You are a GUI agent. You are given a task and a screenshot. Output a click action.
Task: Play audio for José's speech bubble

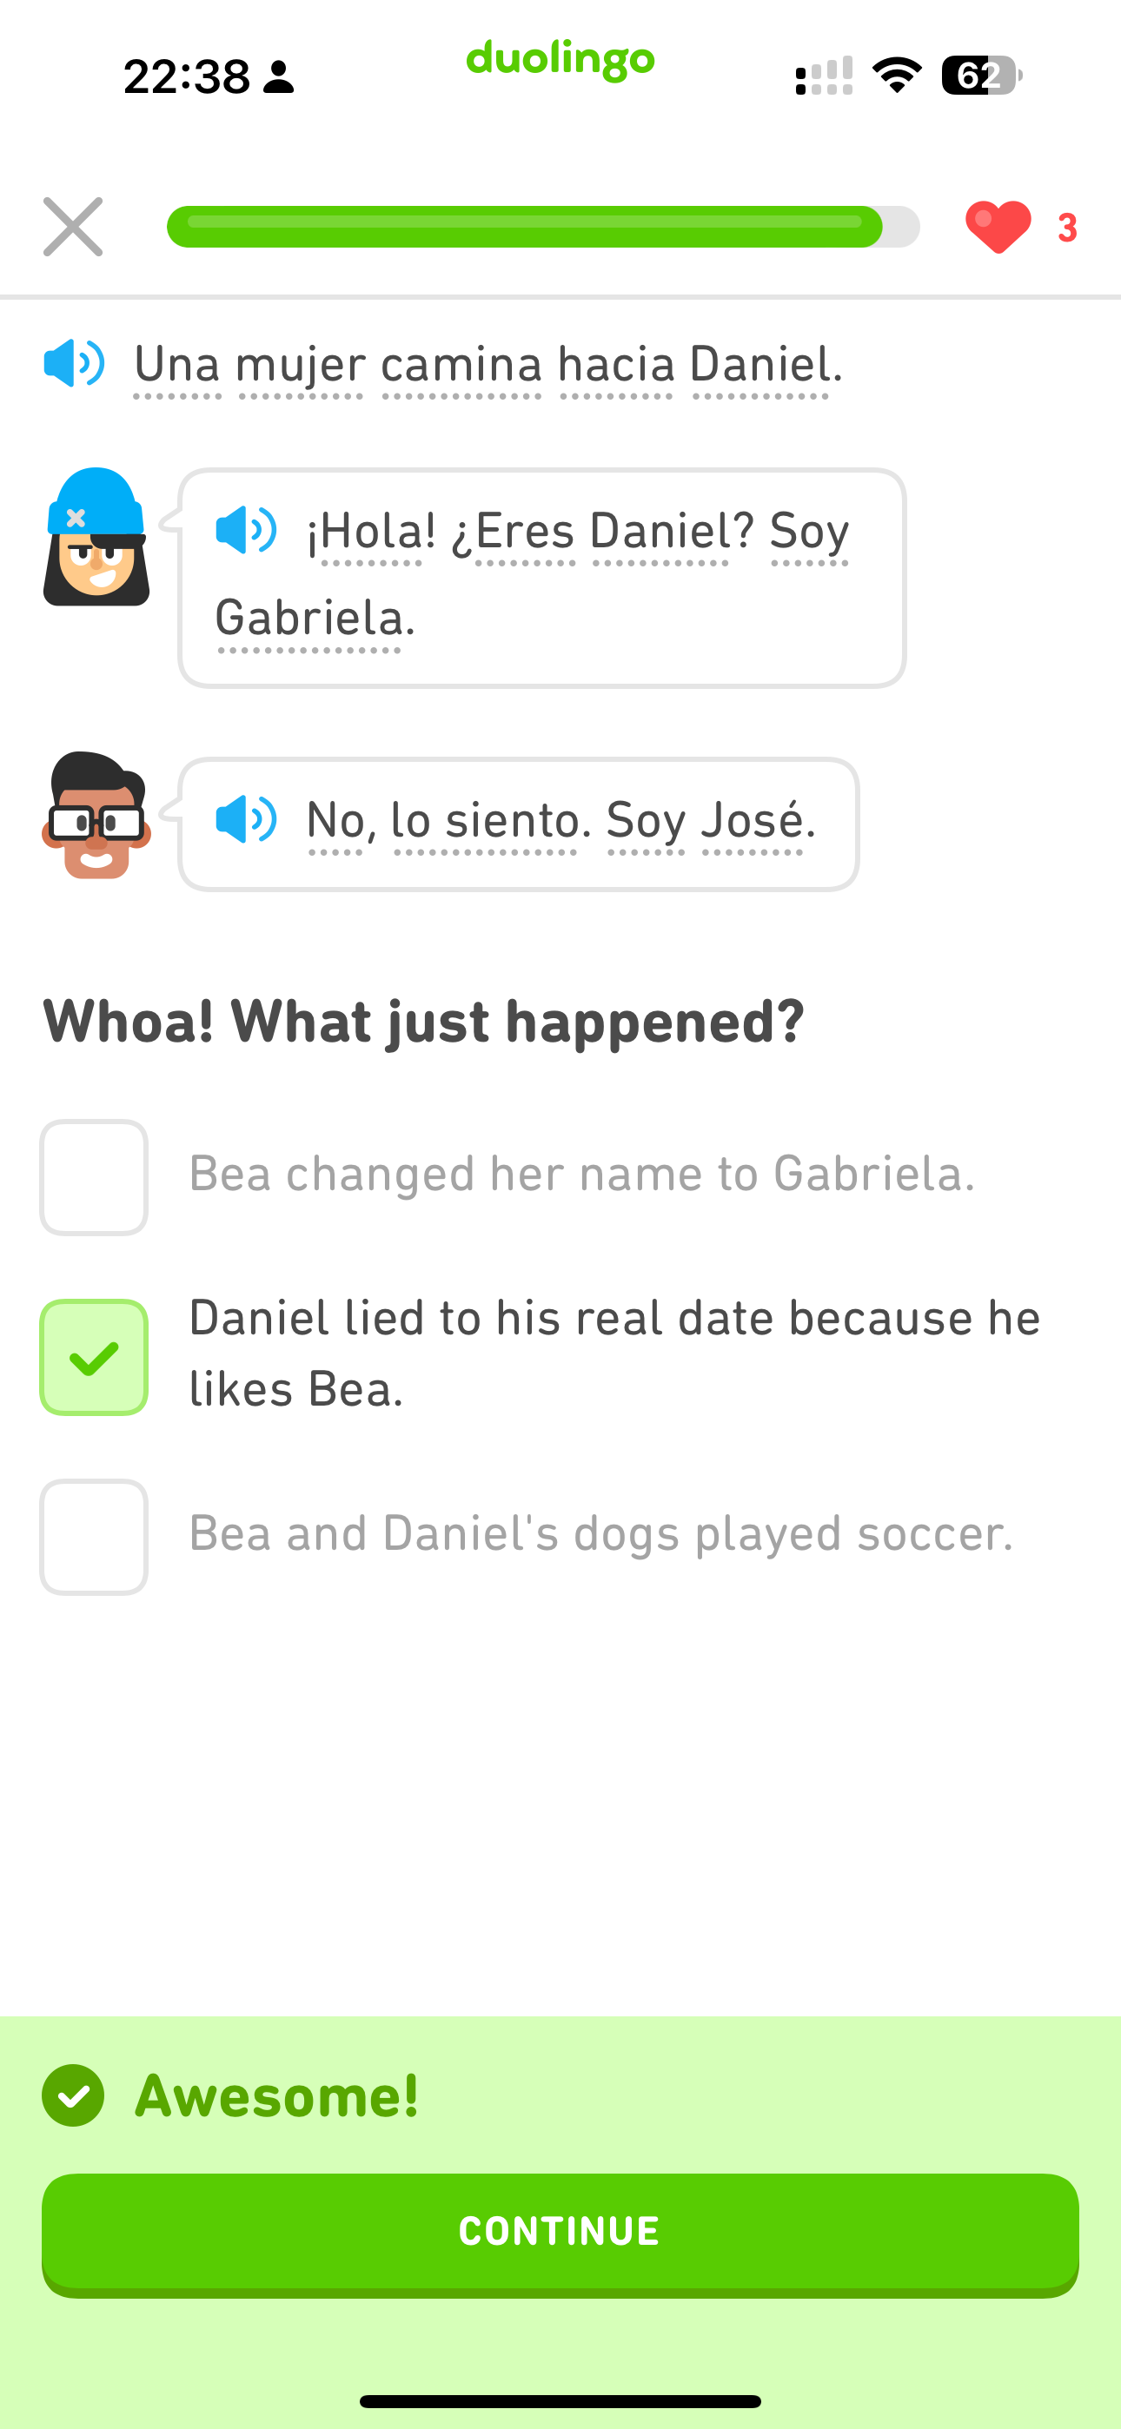point(245,818)
